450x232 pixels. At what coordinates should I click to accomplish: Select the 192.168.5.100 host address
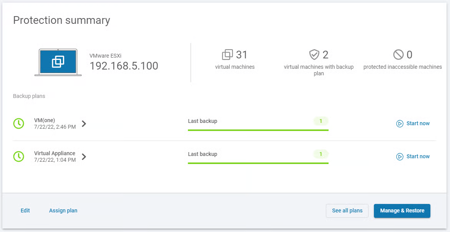point(124,66)
